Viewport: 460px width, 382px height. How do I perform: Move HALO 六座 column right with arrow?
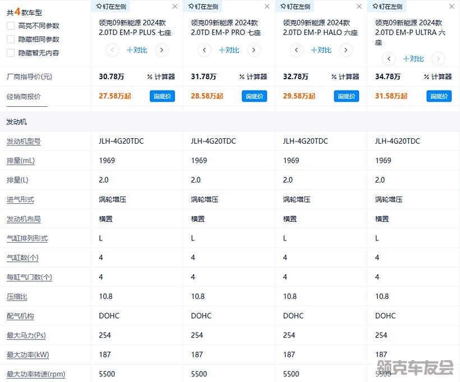tap(346, 50)
